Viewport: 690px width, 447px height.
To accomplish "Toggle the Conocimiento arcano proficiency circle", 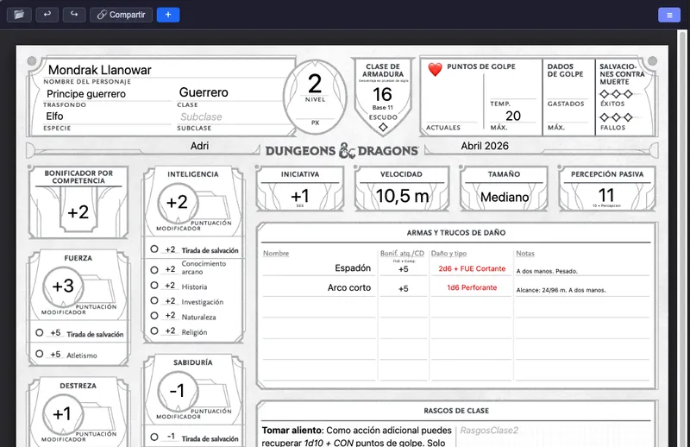I will [154, 269].
